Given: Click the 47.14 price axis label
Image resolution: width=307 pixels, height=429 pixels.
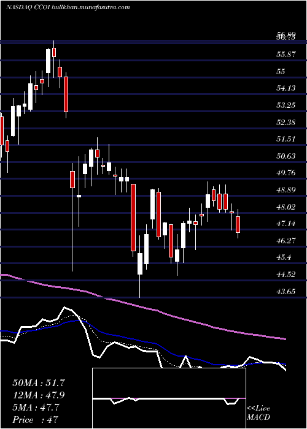Looking at the screenshot, I should (x=286, y=224).
